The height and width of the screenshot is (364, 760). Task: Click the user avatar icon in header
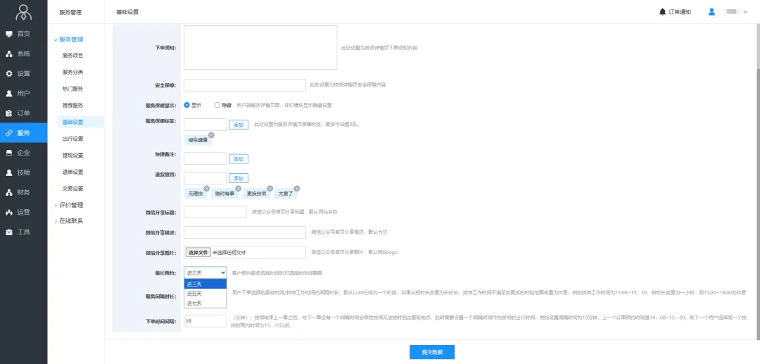(711, 12)
